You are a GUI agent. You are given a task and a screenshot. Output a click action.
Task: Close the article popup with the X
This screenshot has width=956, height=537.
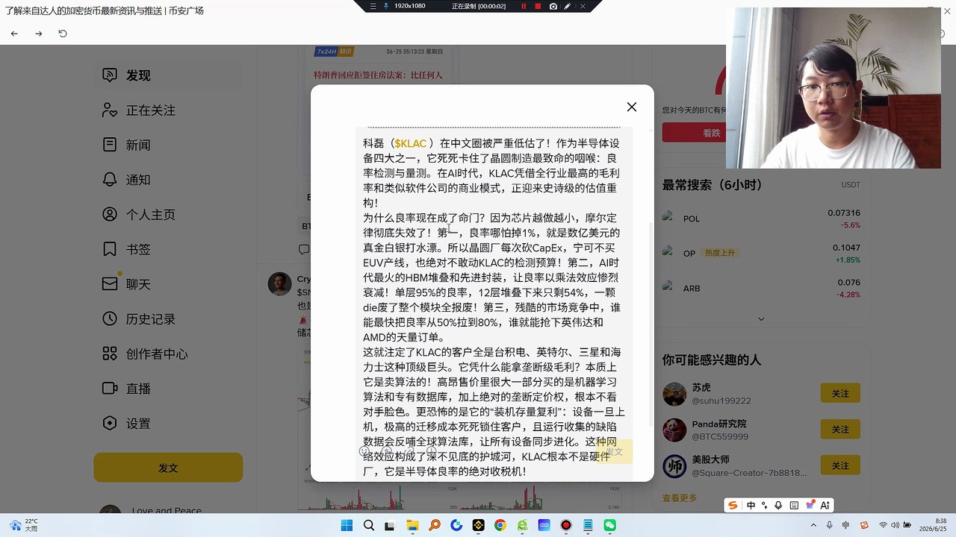click(x=632, y=107)
